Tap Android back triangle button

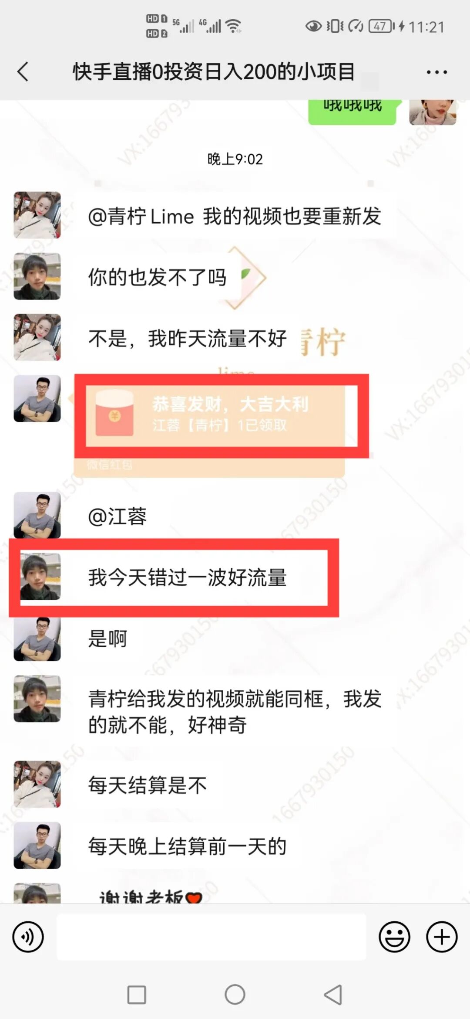pyautogui.click(x=333, y=995)
